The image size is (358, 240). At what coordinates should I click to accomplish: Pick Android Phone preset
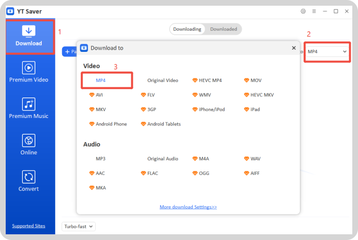click(108, 124)
